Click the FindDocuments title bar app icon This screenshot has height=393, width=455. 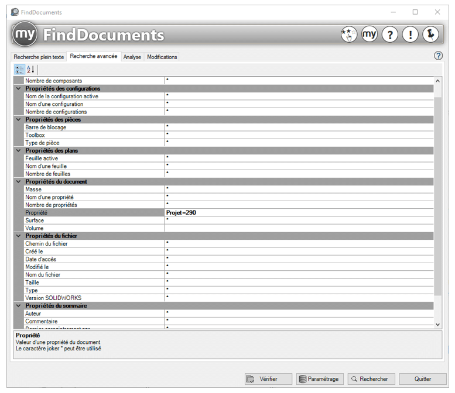point(15,12)
